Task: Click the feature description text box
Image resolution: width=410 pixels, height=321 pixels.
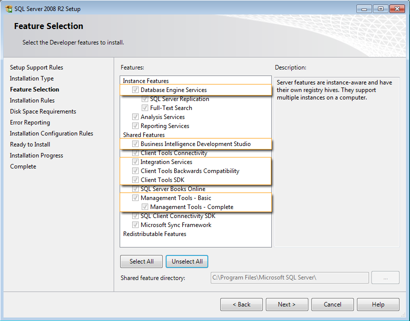Action: tap(337, 162)
